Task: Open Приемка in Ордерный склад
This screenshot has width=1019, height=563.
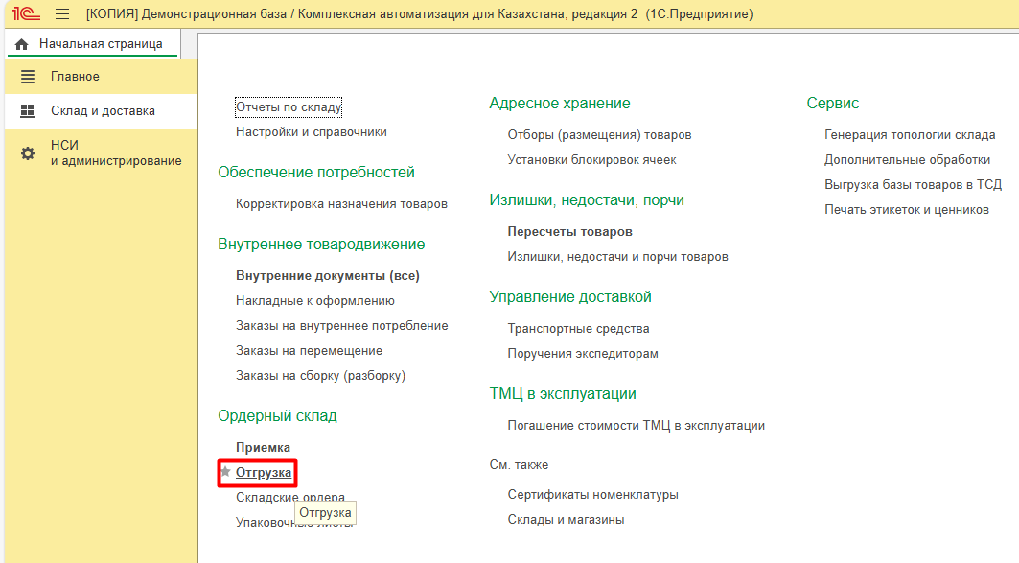Action: pyautogui.click(x=264, y=448)
